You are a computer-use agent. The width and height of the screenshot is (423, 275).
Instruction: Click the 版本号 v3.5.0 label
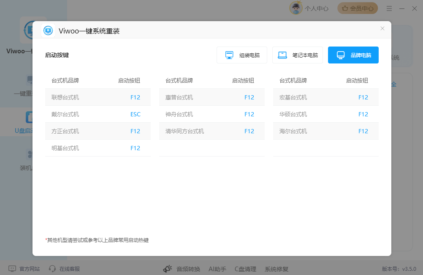(x=399, y=269)
